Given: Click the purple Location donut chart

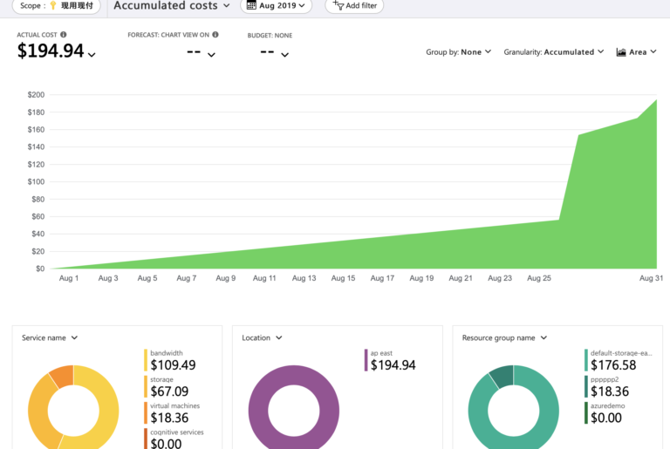Looking at the screenshot, I should pos(294,408).
